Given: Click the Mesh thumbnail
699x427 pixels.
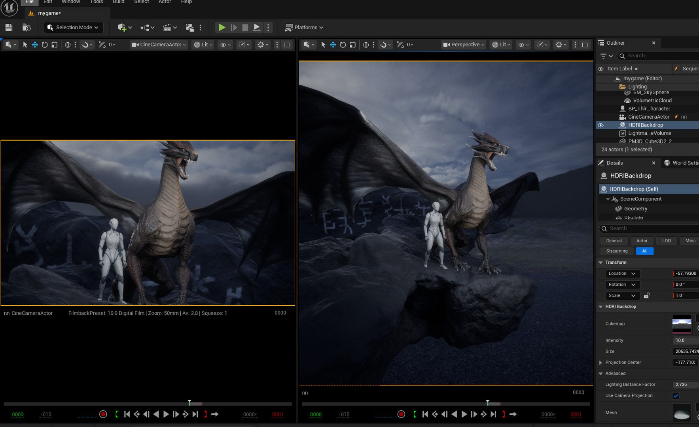Looking at the screenshot, I should (x=682, y=413).
